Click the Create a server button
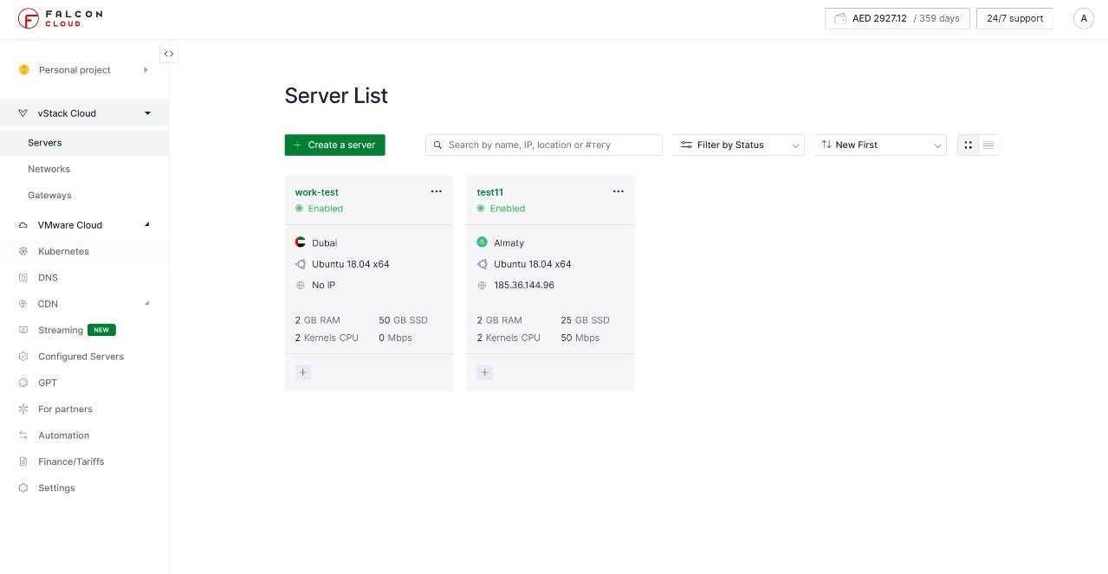Viewport: 1108px width, 574px height. click(334, 145)
